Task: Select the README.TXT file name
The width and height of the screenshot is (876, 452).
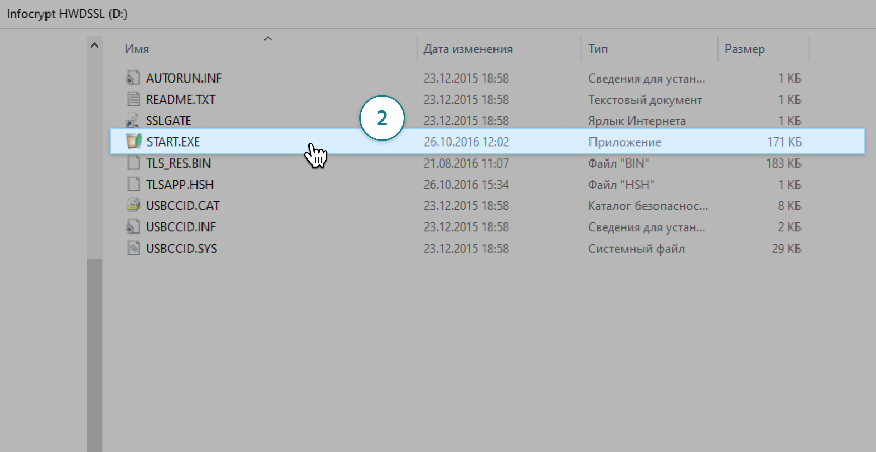Action: tap(180, 99)
